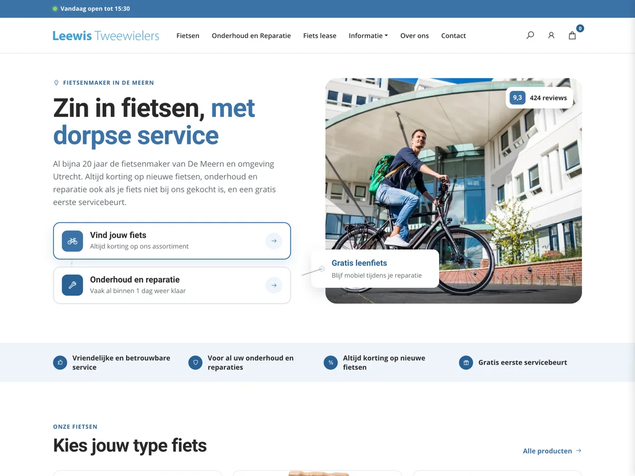Open the search magnifier icon
This screenshot has height=476, width=635.
click(x=530, y=35)
